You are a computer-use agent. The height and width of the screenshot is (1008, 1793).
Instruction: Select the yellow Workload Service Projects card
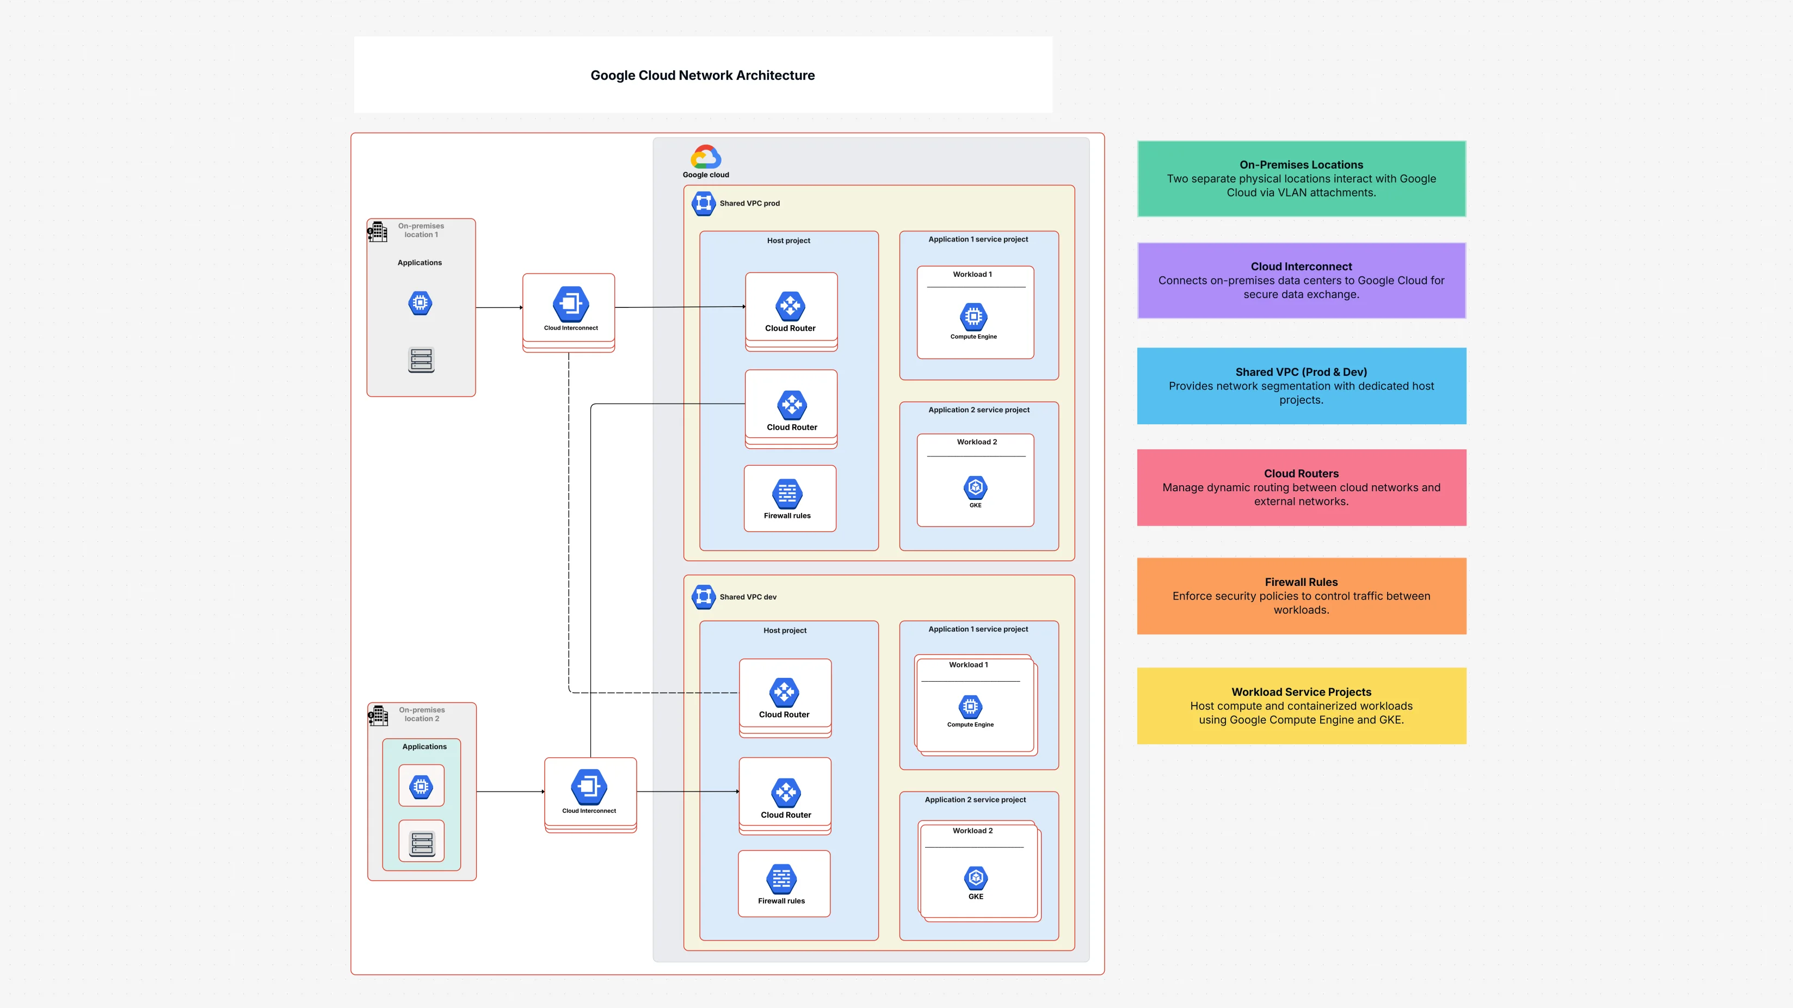pyautogui.click(x=1301, y=706)
